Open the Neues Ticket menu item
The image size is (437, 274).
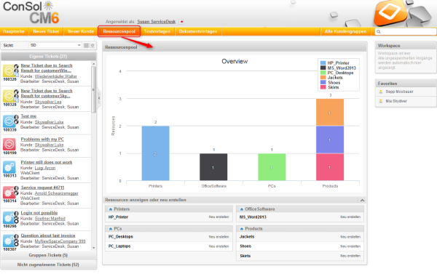(x=46, y=31)
